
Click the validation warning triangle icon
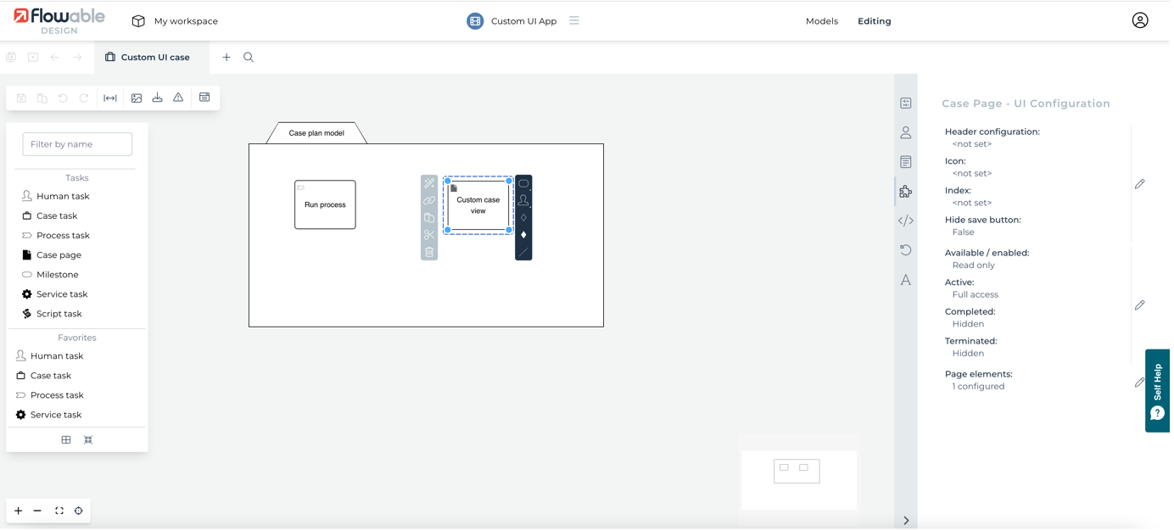178,98
